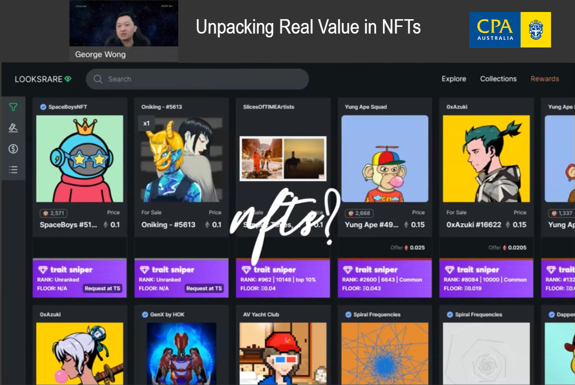Open the GenX by HOK robot image

click(x=181, y=354)
